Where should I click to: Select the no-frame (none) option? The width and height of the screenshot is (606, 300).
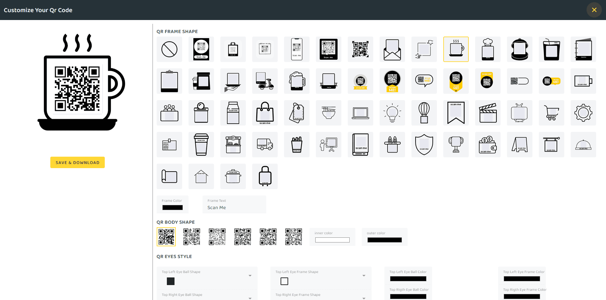[169, 49]
